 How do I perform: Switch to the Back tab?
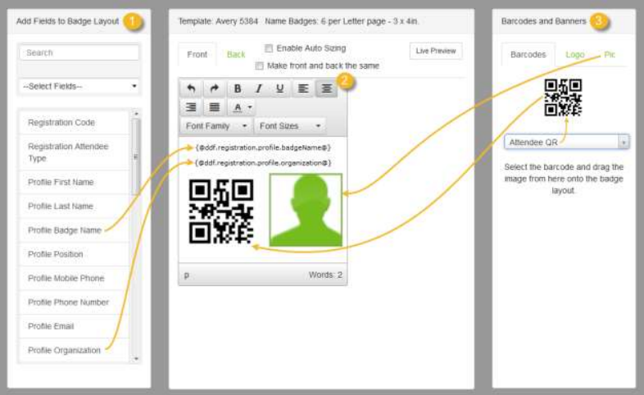click(x=236, y=55)
